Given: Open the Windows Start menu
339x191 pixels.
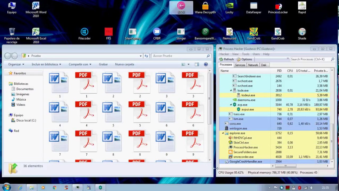Looking at the screenshot, I should (x=6, y=187).
